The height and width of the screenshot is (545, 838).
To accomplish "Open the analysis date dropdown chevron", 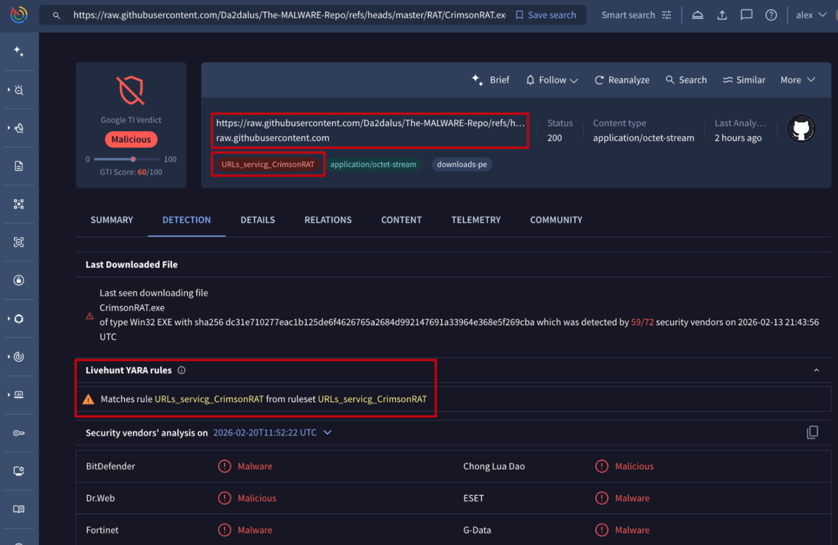I will coord(328,432).
